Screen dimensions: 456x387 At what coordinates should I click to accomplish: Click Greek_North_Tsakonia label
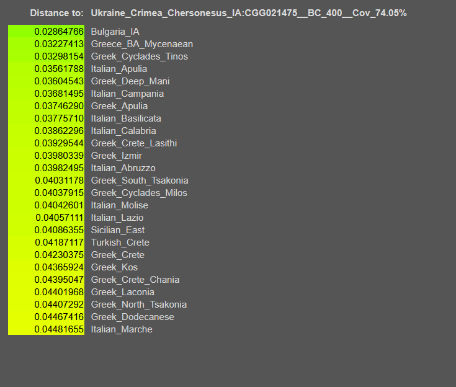coord(139,305)
